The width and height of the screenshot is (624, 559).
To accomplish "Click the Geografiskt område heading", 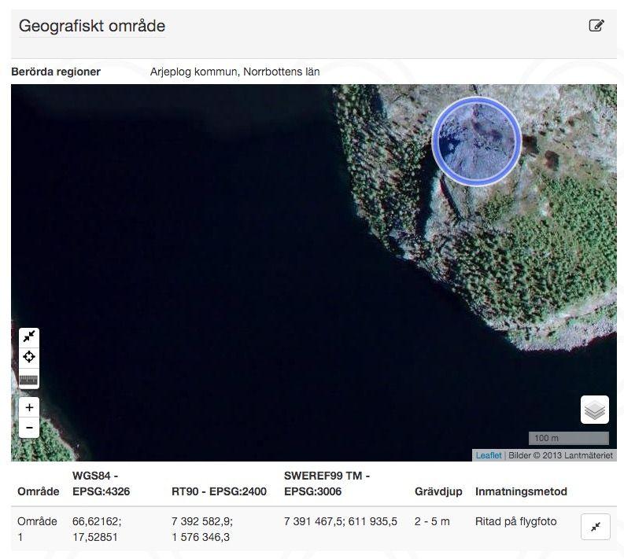I will 92,26.
